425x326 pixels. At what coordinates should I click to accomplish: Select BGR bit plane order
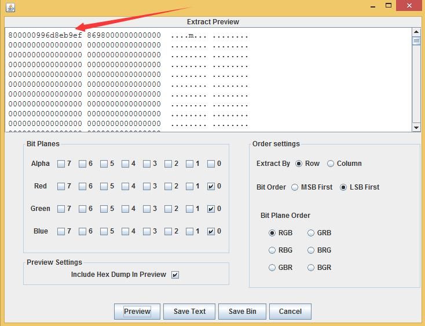311,268
